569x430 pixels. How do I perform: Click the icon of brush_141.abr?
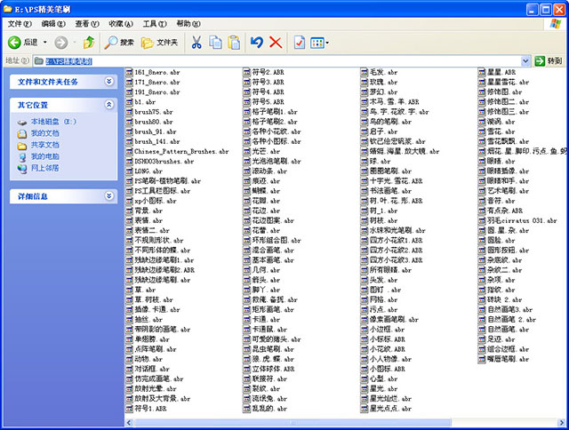pyautogui.click(x=130, y=141)
